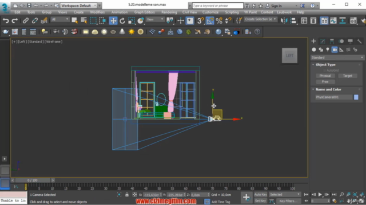Activate Select and Rotate tool
Image resolution: width=366 pixels, height=205 pixels.
pyautogui.click(x=122, y=20)
